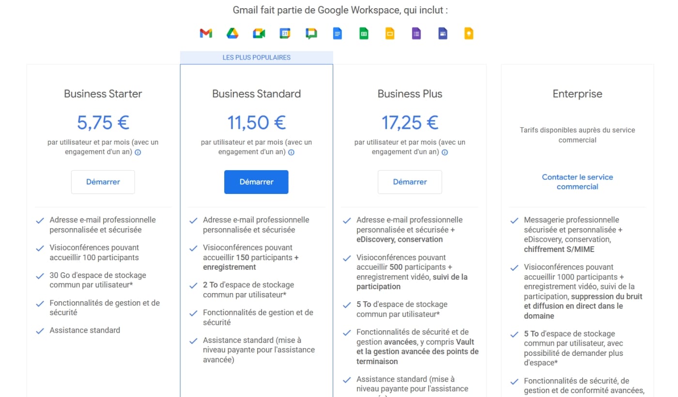Viewport: 678px width, 397px height.
Task: Click the Google Keep icon
Action: (x=468, y=33)
